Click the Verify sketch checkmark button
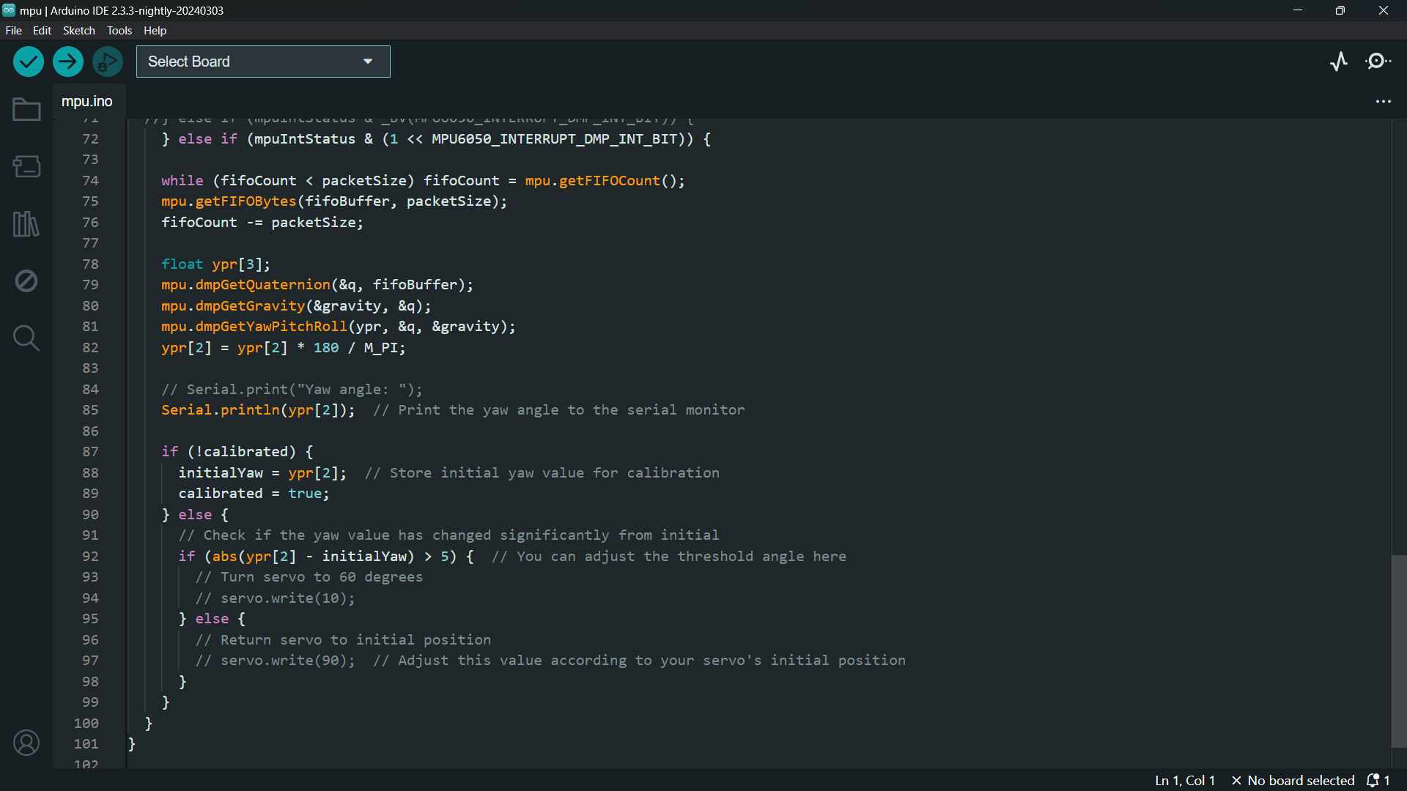1407x791 pixels. 29,62
